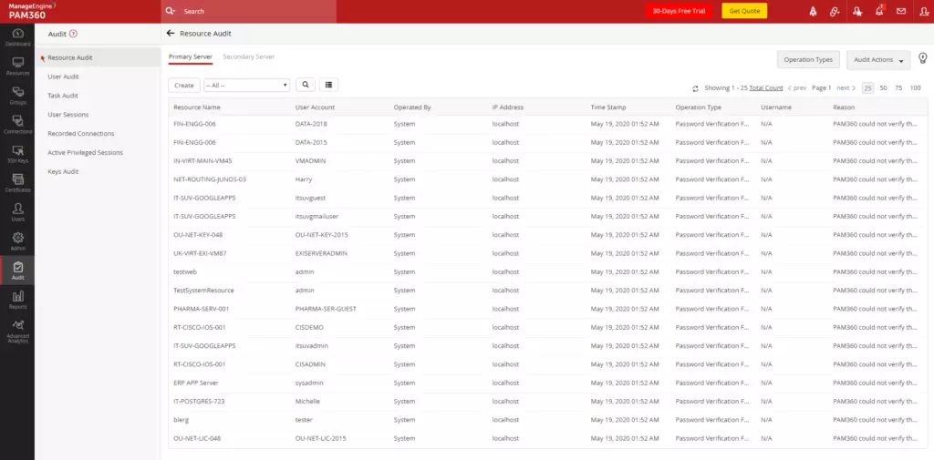
Task: Open the '-- All --' filter dropdown
Action: 246,85
